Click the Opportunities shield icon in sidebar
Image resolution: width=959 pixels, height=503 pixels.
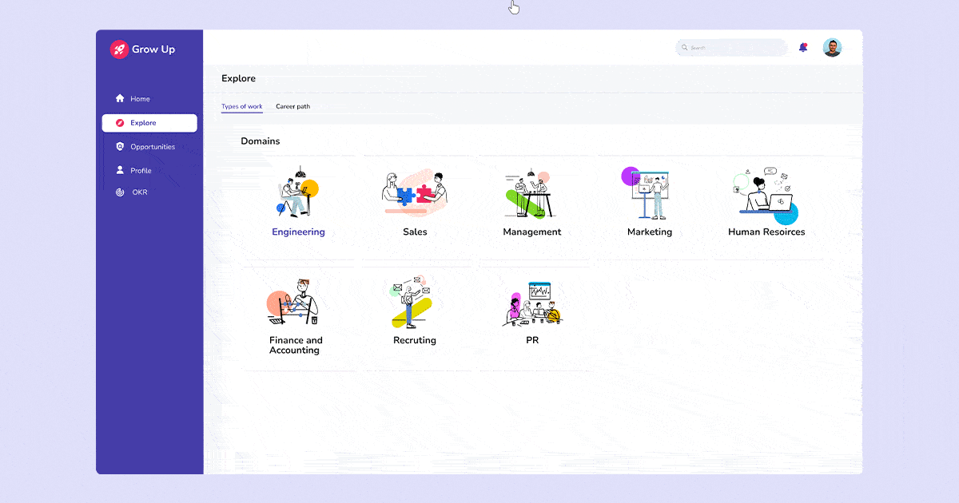pyautogui.click(x=120, y=147)
